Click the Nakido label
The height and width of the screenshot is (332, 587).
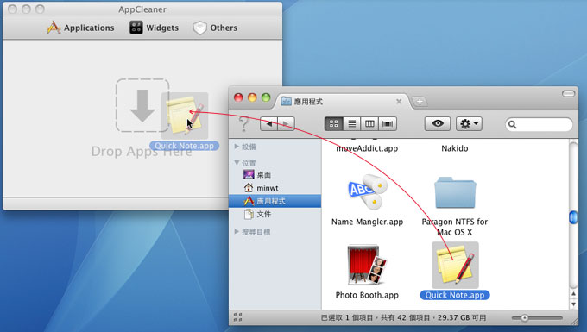[454, 148]
